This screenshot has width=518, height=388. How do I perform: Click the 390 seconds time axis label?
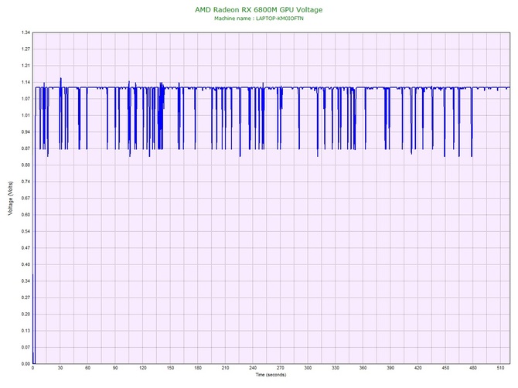(390, 368)
